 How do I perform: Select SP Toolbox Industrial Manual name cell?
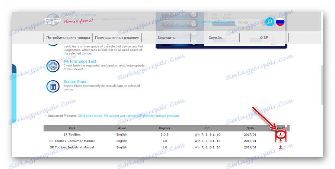[x=72, y=147]
